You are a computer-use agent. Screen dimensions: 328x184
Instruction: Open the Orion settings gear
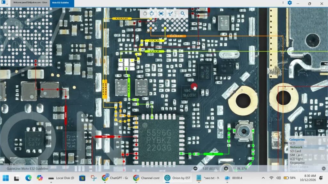290,3
